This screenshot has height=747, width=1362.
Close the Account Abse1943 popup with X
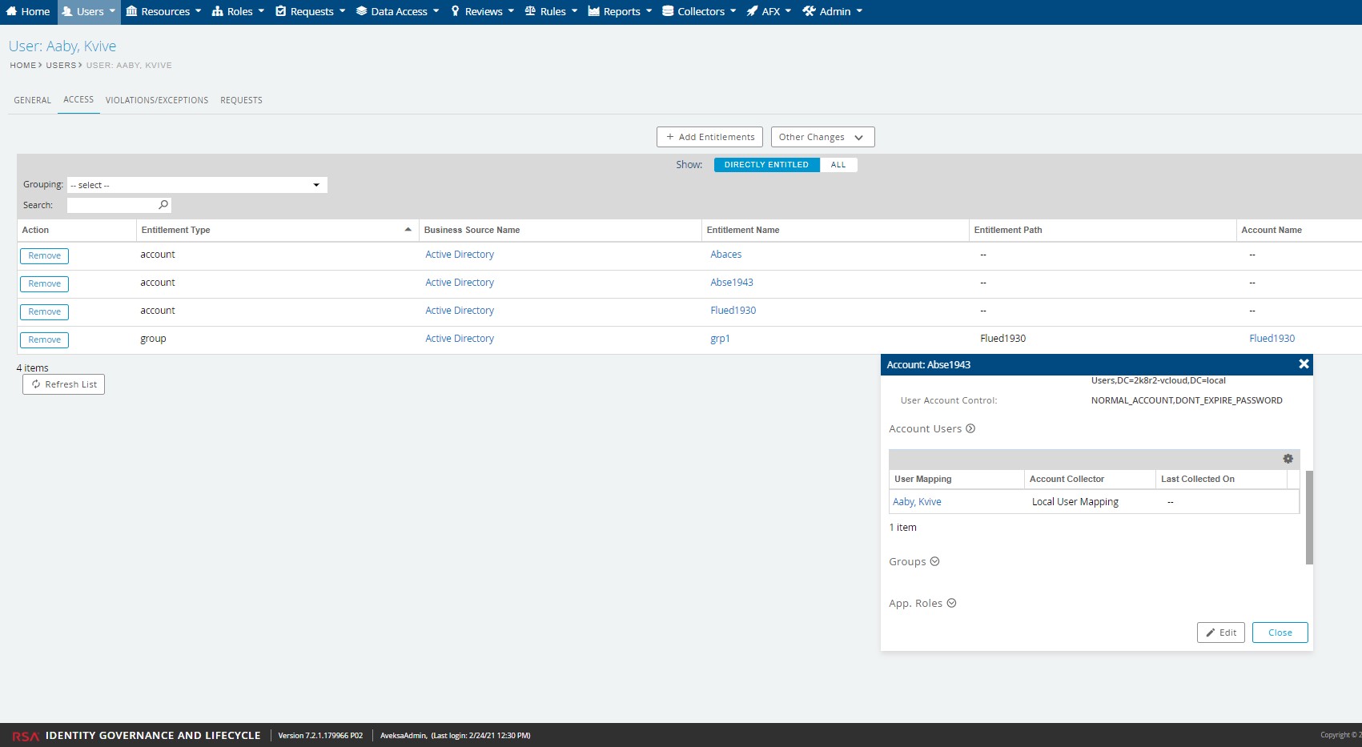tap(1304, 364)
